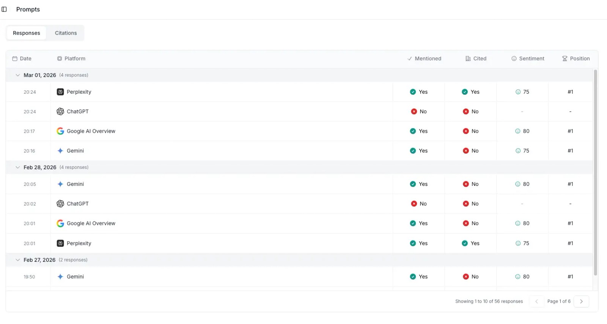Click the 'Page 1 of 6' indicator
Screen dimensions: 607x324
point(559,301)
